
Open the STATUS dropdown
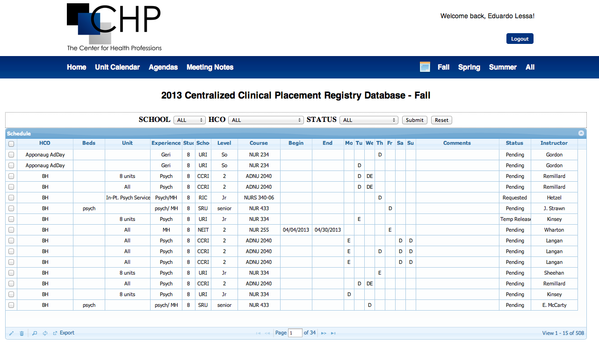368,120
